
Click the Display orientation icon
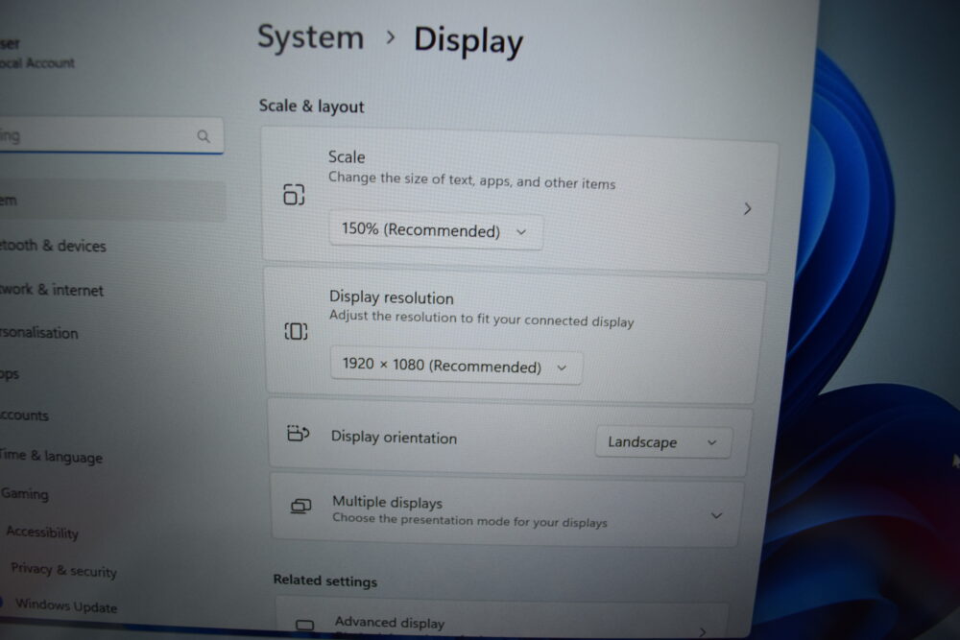click(299, 433)
